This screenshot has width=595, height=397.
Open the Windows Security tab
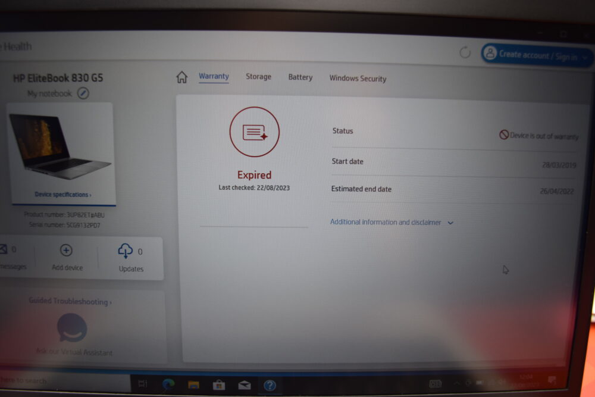click(x=358, y=78)
